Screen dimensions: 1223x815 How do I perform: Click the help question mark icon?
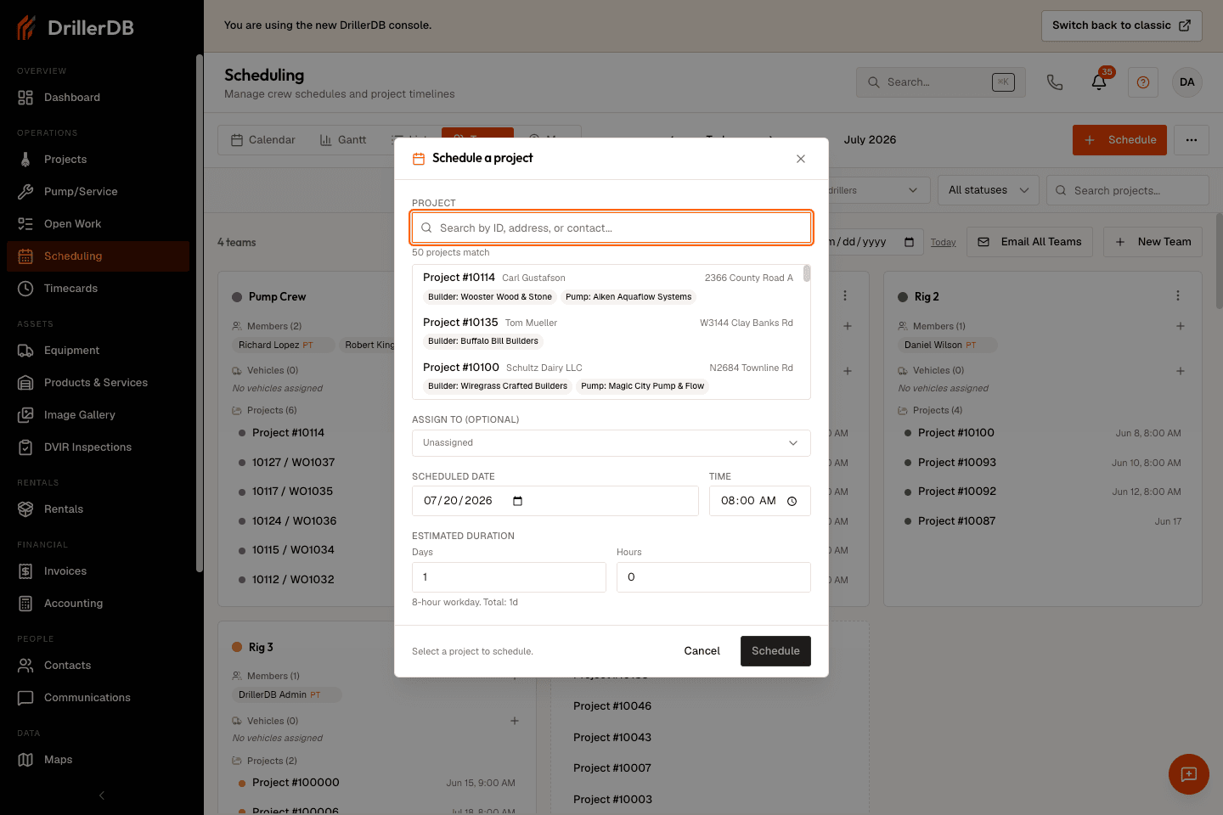(x=1143, y=82)
